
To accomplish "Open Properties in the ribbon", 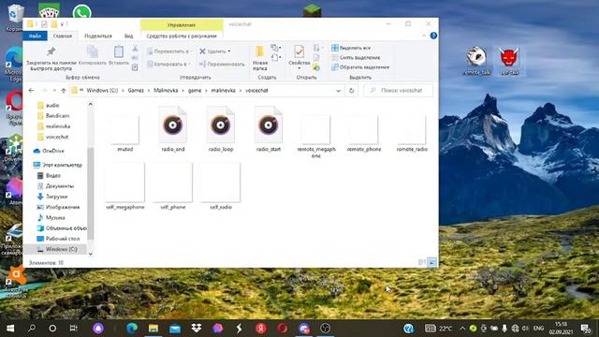I will tap(299, 57).
